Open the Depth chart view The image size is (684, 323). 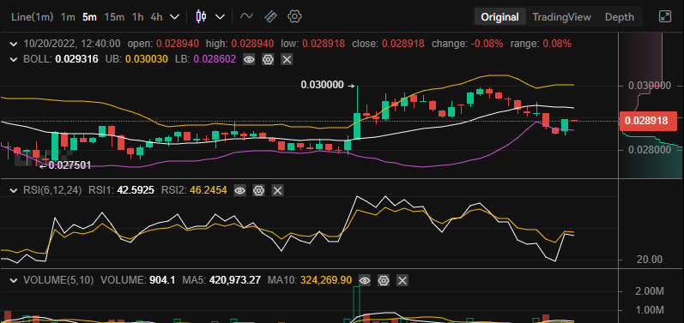coord(620,17)
